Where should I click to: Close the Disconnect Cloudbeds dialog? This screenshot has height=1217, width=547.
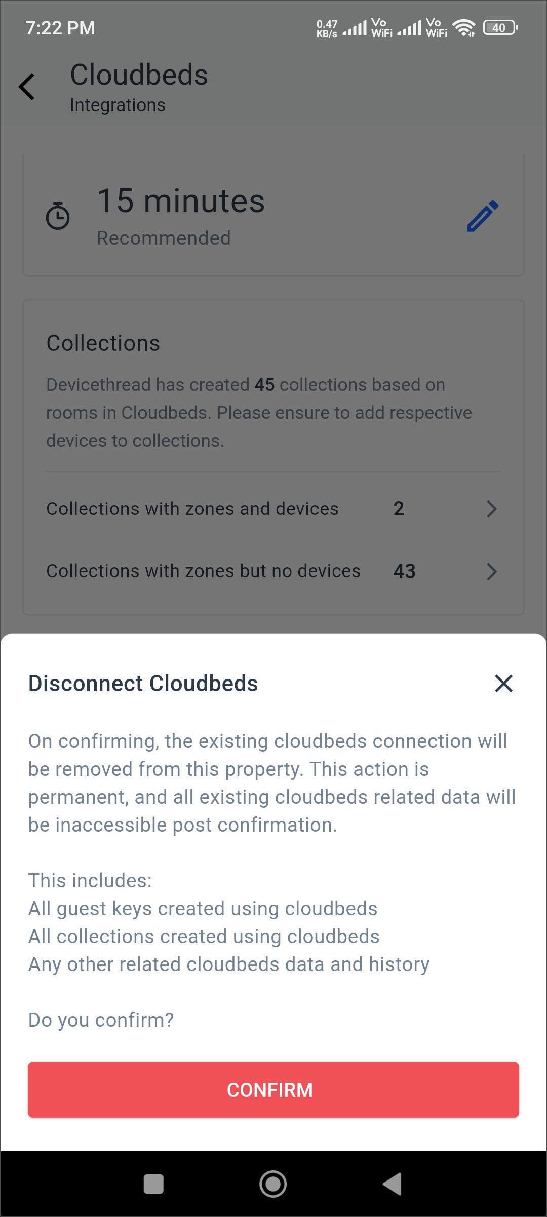(503, 683)
